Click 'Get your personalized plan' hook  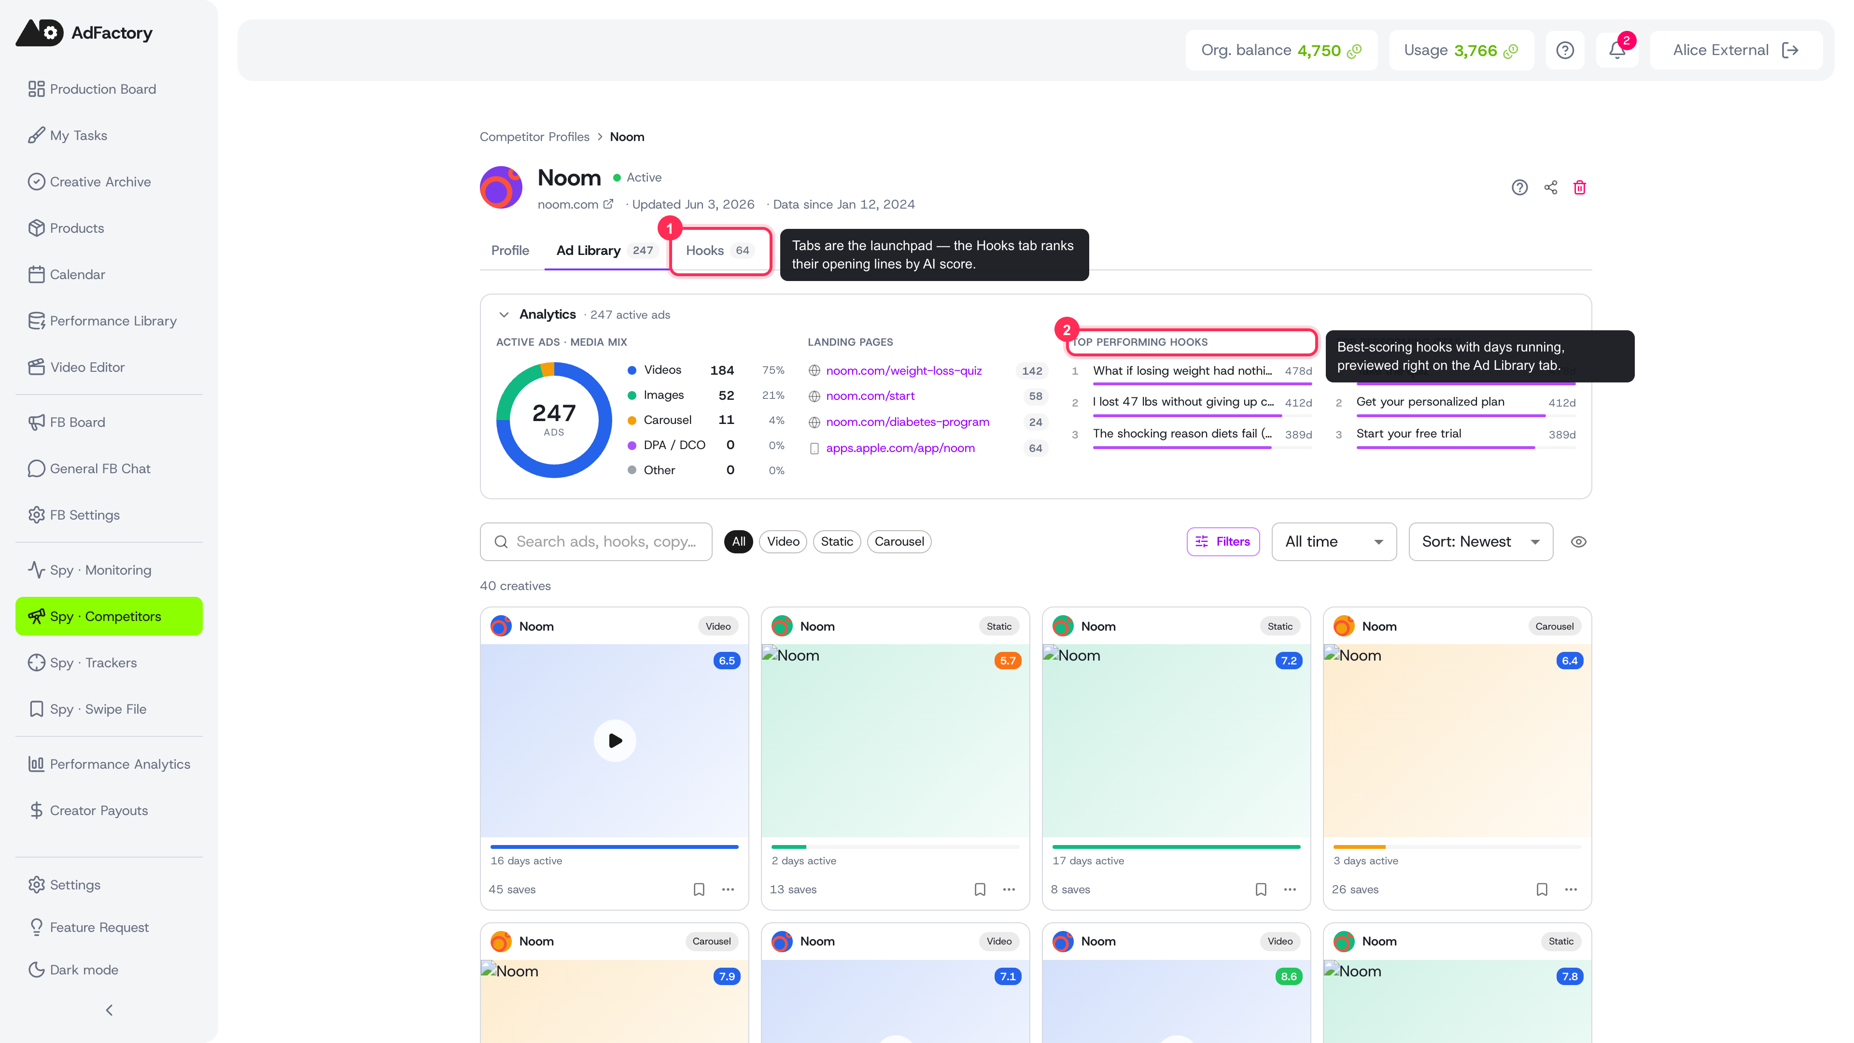pos(1430,402)
